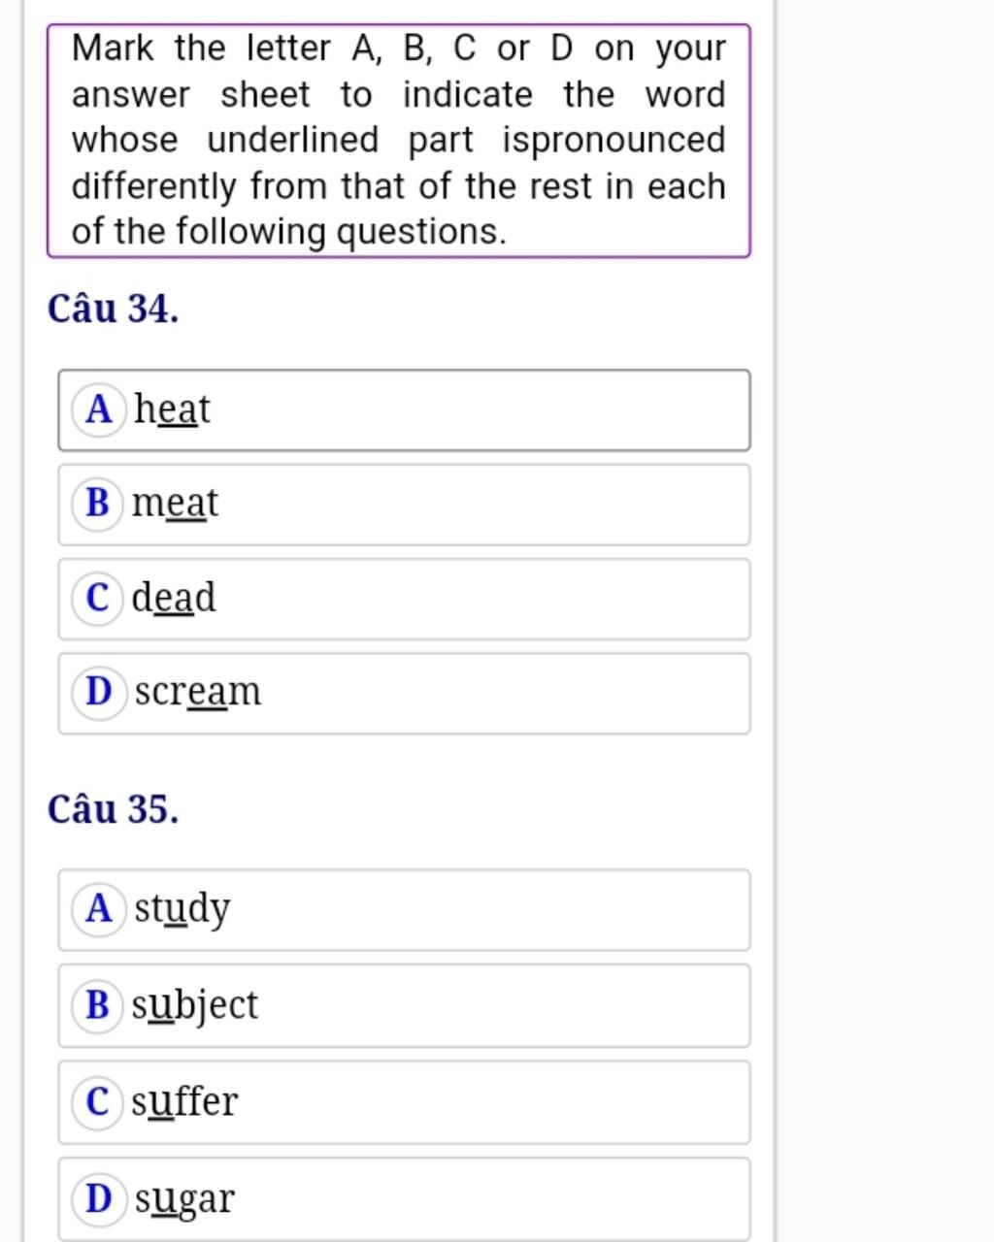The height and width of the screenshot is (1242, 994).
Task: Click the word scream text
Action: [x=198, y=692]
